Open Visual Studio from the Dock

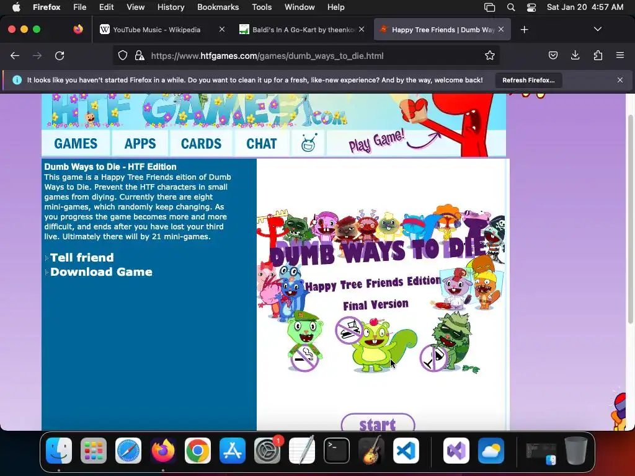456,451
